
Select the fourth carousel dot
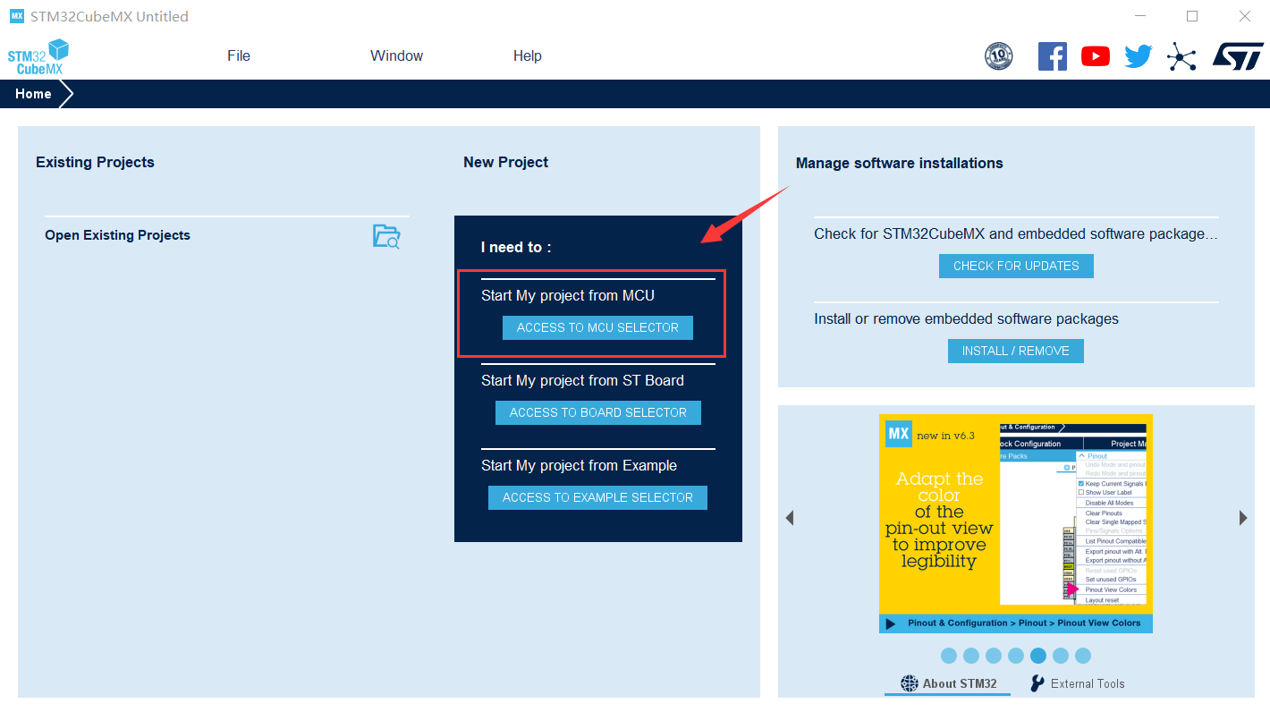click(1016, 656)
